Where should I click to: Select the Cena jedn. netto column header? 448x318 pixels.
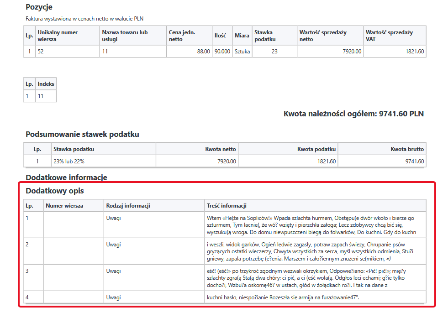point(189,36)
